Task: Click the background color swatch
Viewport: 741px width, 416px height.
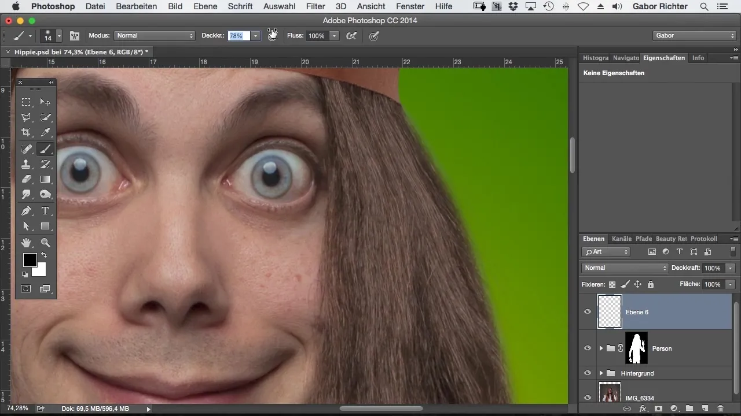Action: click(41, 271)
